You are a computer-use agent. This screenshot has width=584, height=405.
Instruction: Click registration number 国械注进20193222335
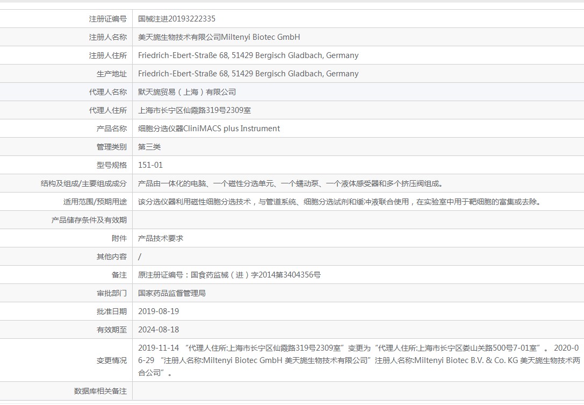tap(177, 19)
